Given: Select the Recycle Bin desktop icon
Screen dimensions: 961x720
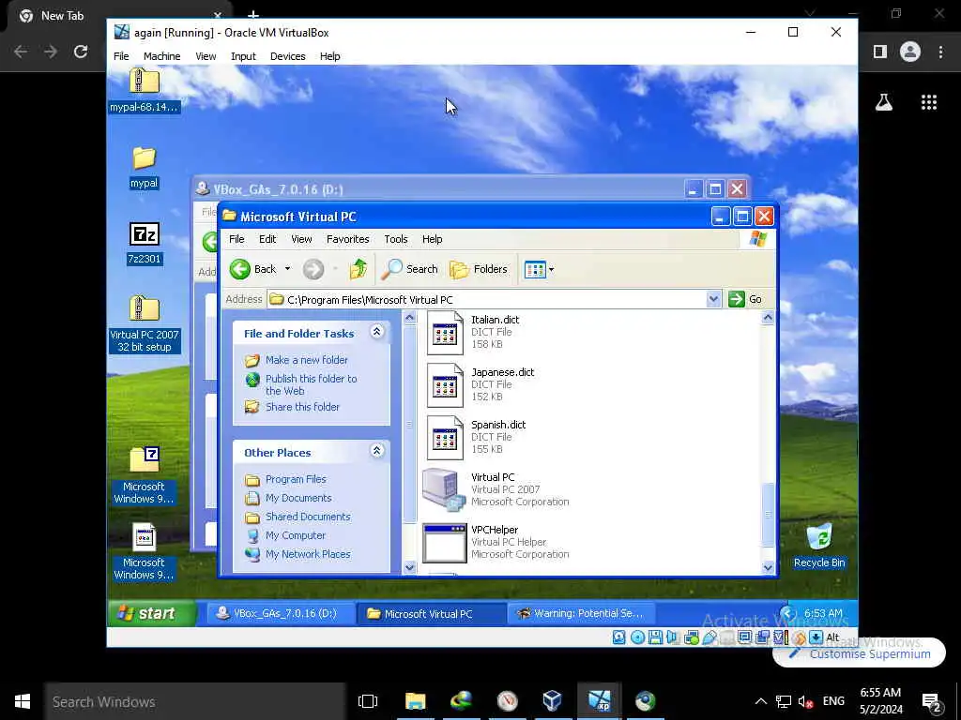Looking at the screenshot, I should (818, 546).
